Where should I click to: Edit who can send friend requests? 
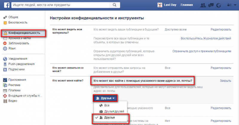point(221,68)
